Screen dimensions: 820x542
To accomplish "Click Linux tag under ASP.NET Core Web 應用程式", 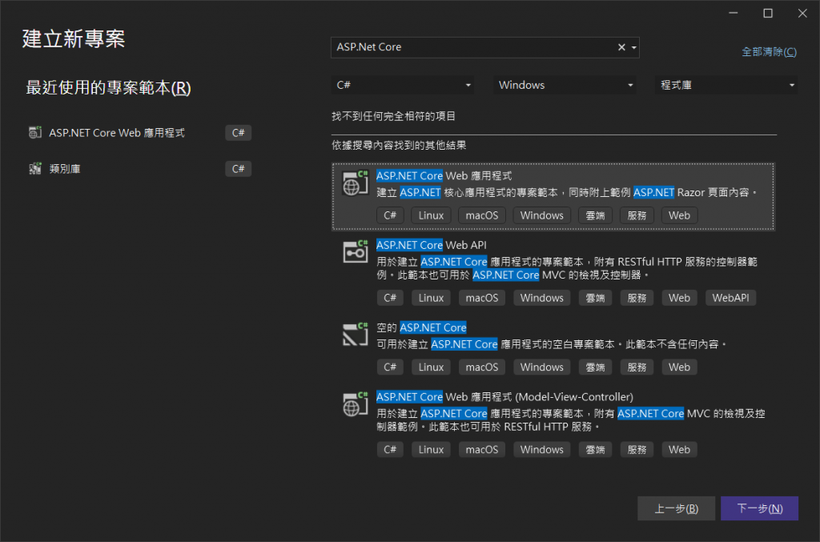I will tap(431, 215).
